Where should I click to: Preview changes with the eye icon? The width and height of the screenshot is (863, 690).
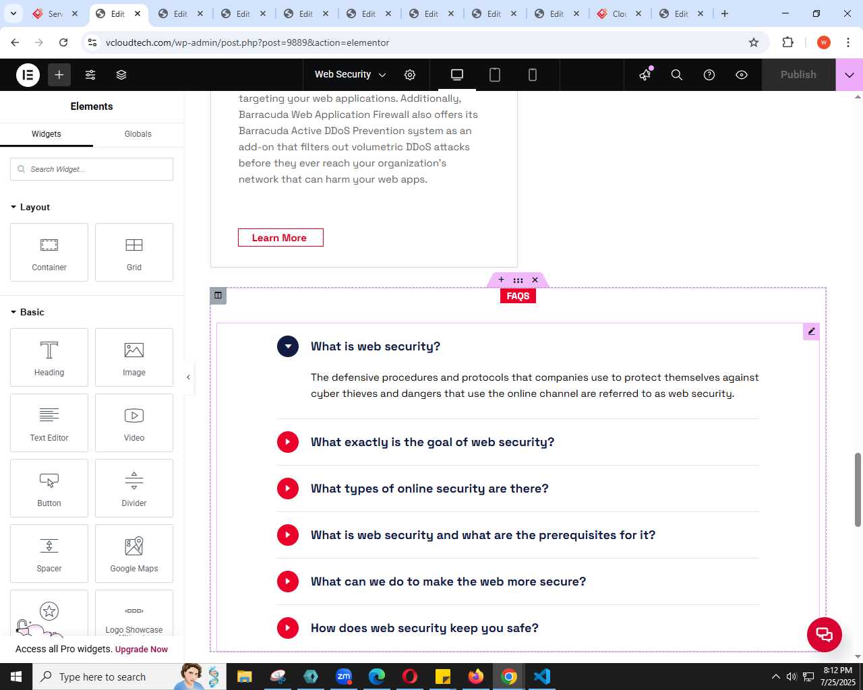(742, 75)
